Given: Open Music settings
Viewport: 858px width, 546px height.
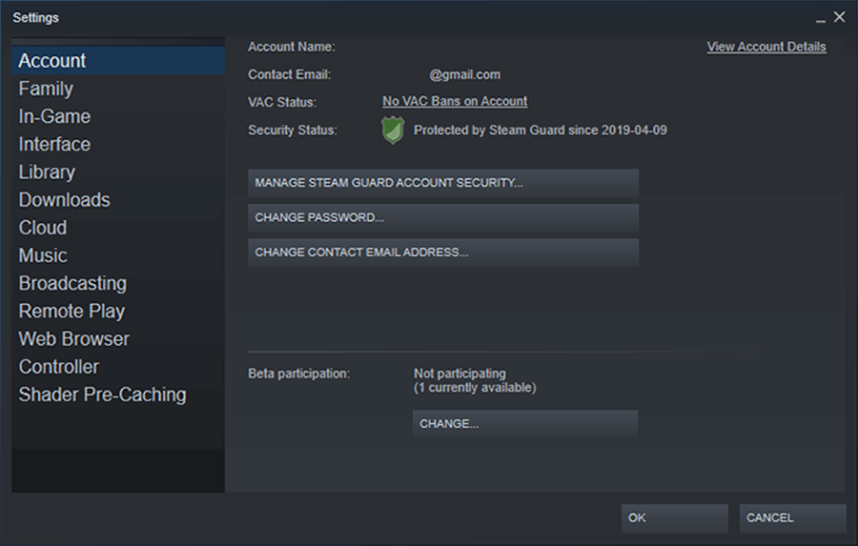Looking at the screenshot, I should coord(117,255).
